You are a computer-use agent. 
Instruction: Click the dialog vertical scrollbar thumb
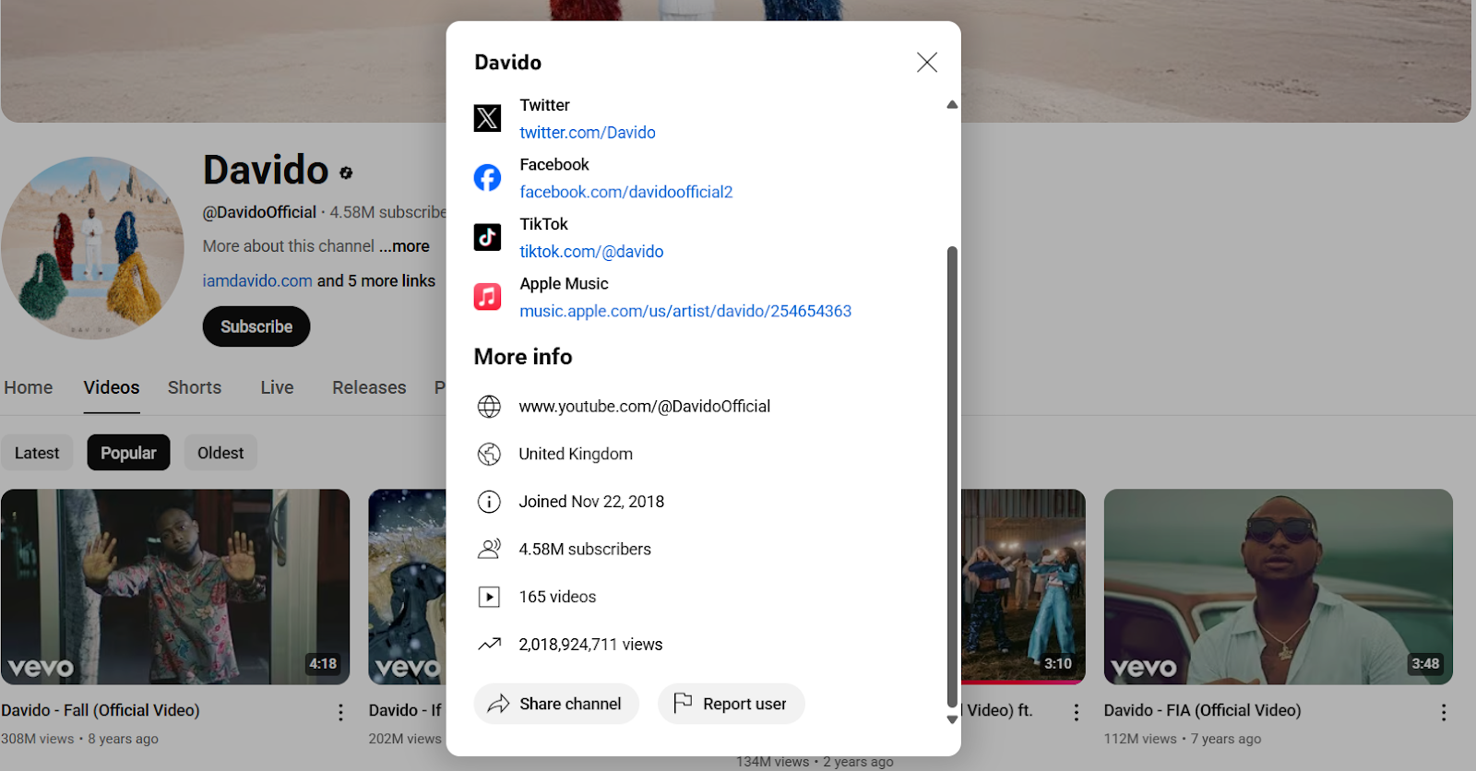952,477
